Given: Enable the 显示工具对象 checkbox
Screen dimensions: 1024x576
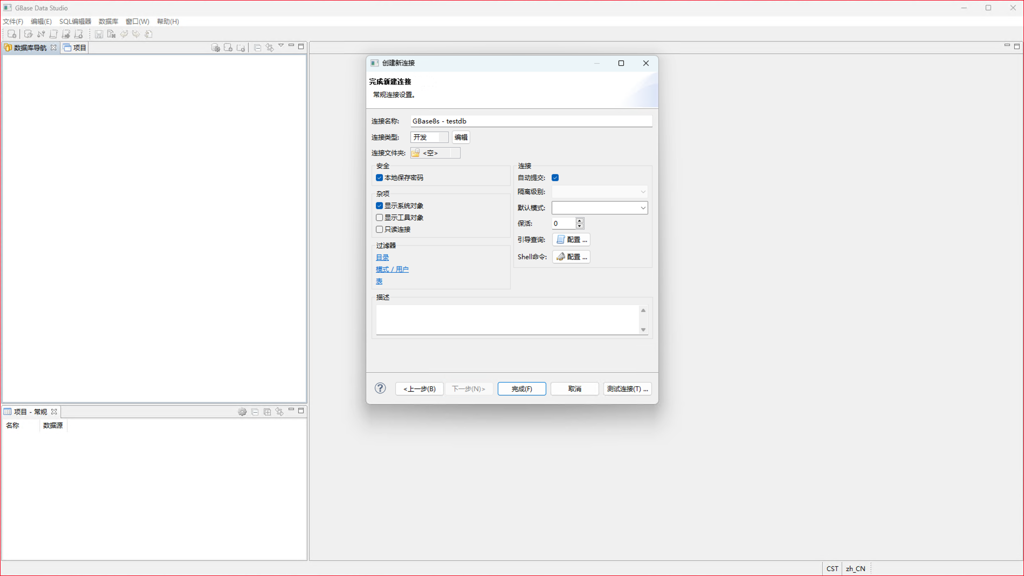Looking at the screenshot, I should pyautogui.click(x=380, y=218).
